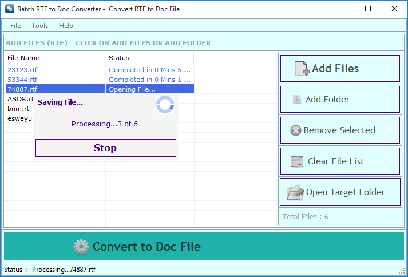Select the esweyu file row

(x=20, y=118)
